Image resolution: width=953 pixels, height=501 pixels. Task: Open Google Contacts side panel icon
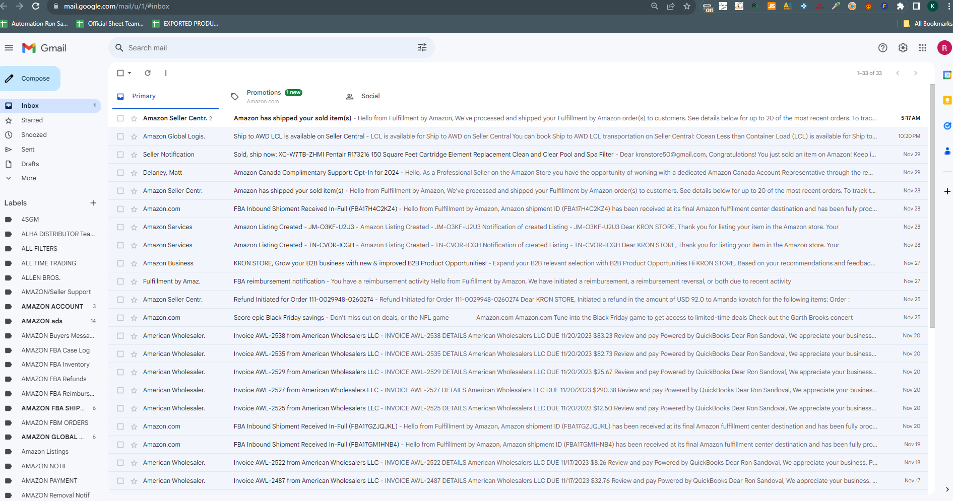(947, 151)
